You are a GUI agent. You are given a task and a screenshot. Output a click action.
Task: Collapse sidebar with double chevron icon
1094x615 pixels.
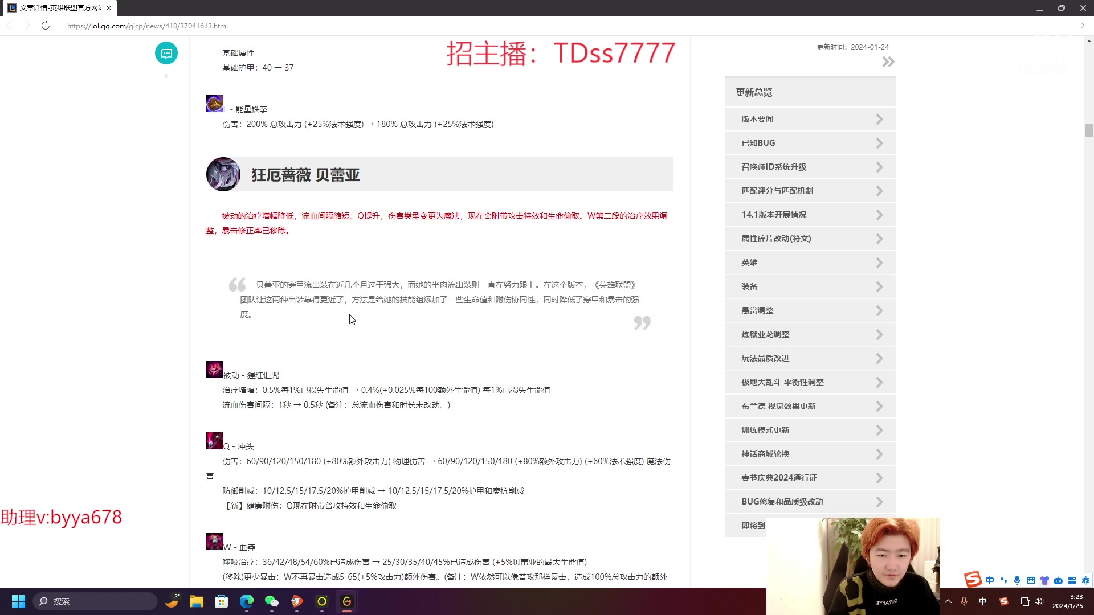coord(888,61)
